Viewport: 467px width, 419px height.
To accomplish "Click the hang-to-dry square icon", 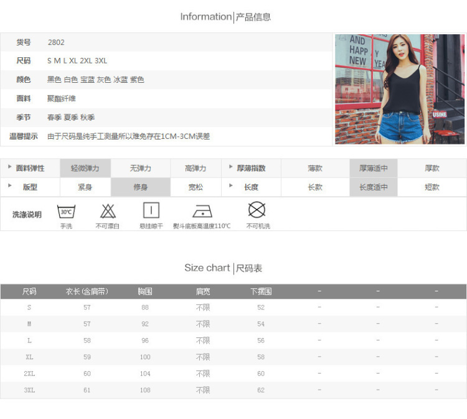I will tap(151, 210).
